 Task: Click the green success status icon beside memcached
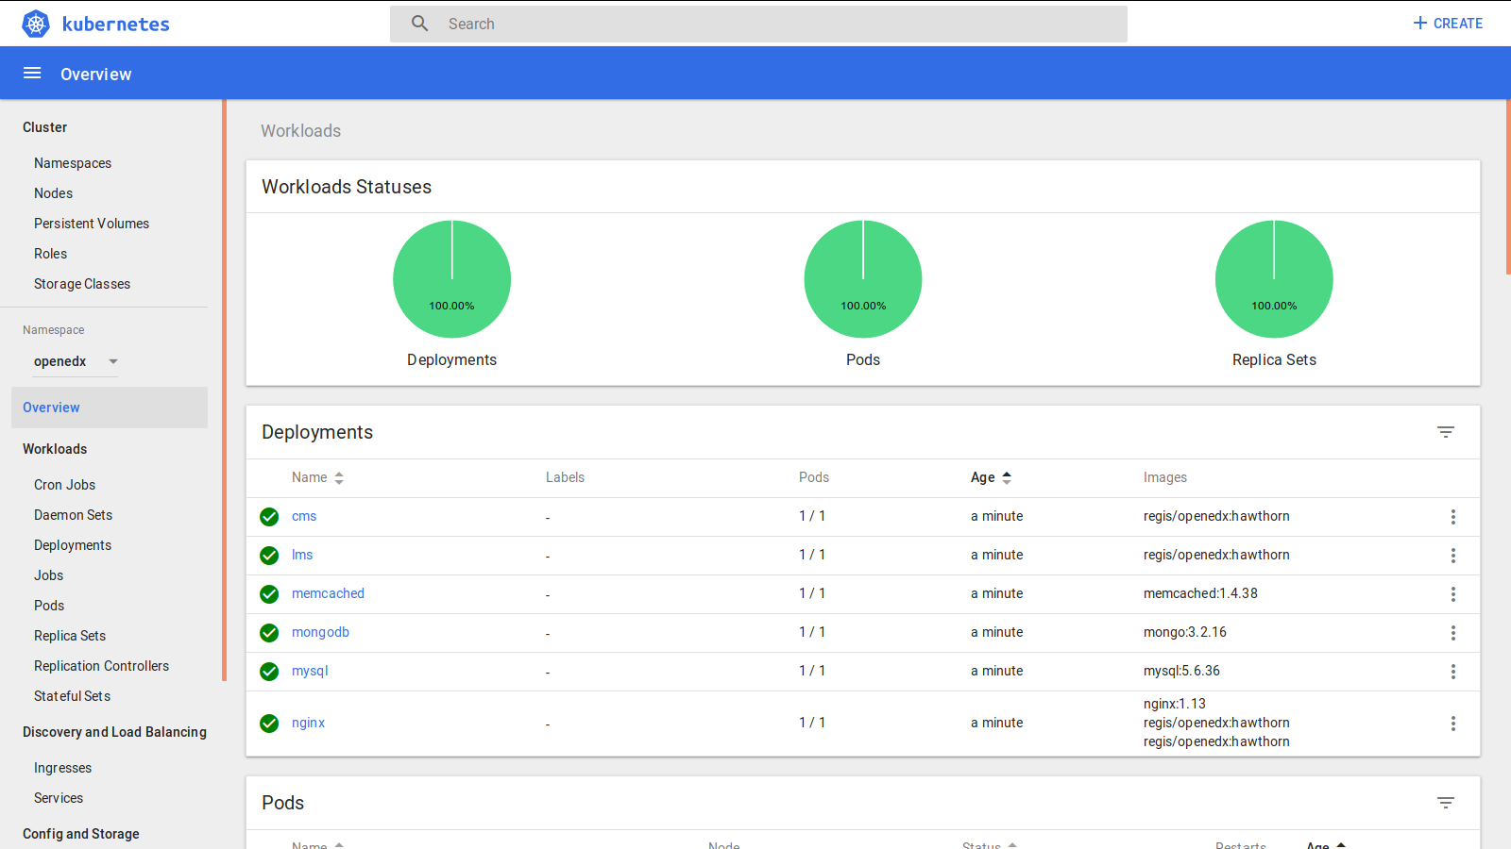click(268, 594)
